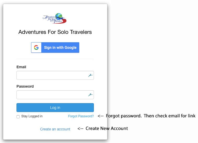Click the Google G logo icon

36,47
